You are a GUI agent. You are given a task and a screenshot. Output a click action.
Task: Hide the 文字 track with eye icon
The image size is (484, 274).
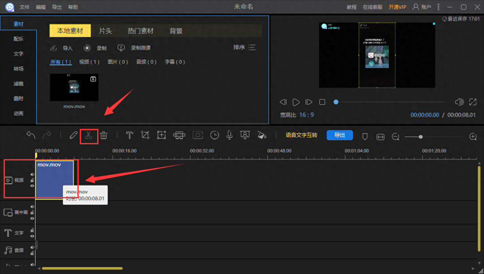(x=32, y=236)
